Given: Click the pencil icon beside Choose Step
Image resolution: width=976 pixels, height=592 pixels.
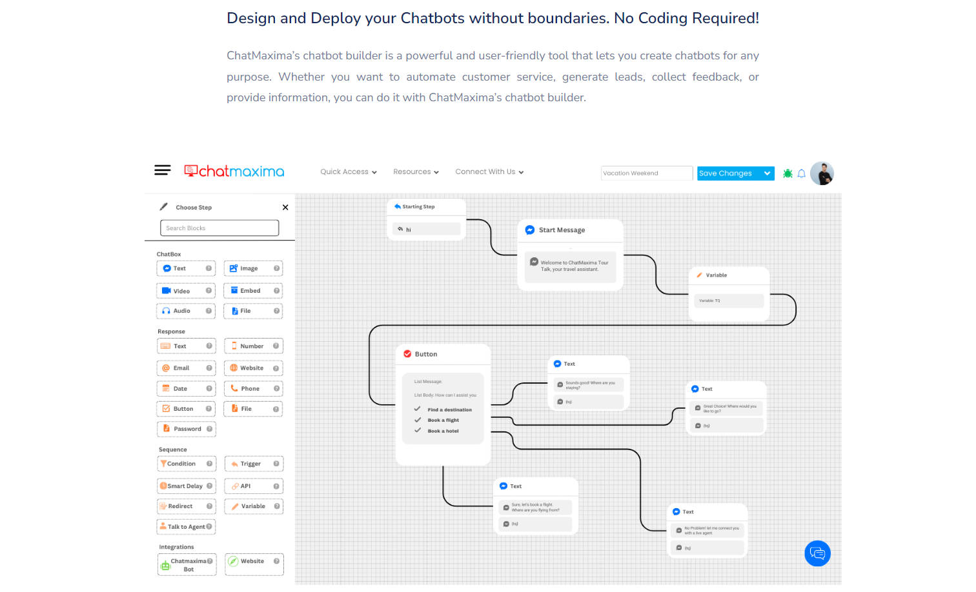Looking at the screenshot, I should [x=164, y=207].
